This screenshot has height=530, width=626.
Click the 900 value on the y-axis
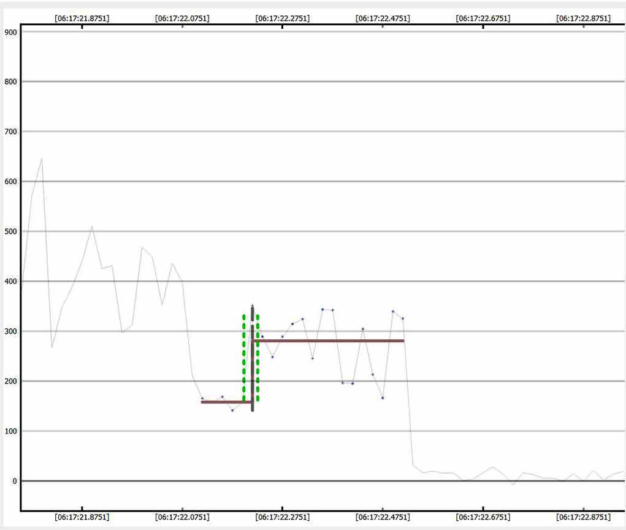pyautogui.click(x=10, y=32)
